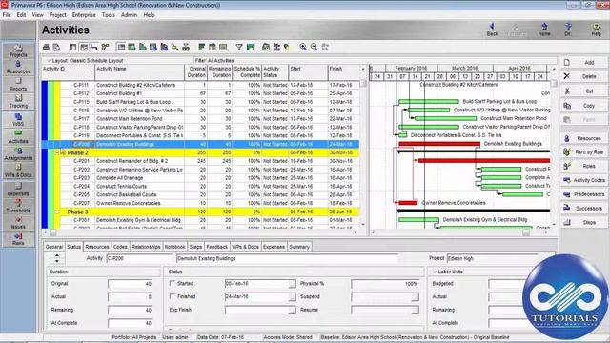Click the Back navigation icon
610x343 pixels.
(x=492, y=30)
